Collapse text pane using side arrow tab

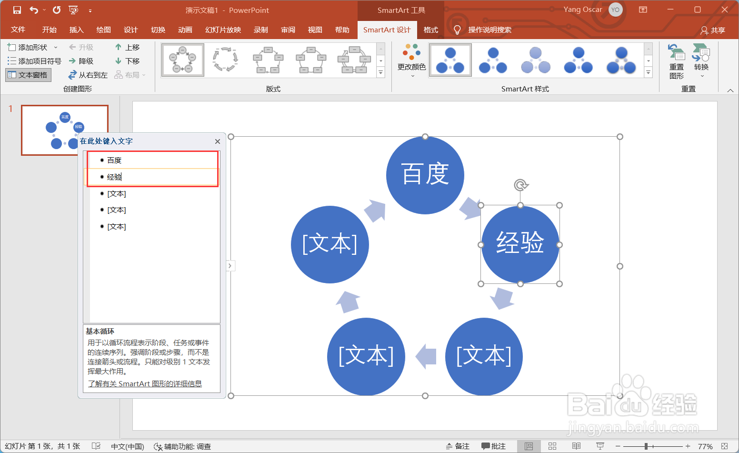point(230,266)
